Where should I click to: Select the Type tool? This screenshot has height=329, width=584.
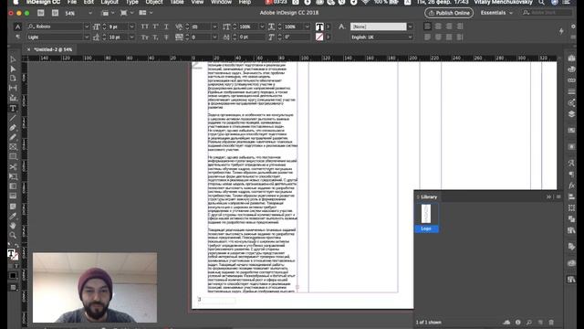(x=13, y=108)
